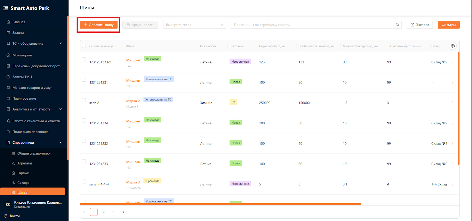
Task: Open Склады in the sidebar submenu
Action: (x=23, y=183)
